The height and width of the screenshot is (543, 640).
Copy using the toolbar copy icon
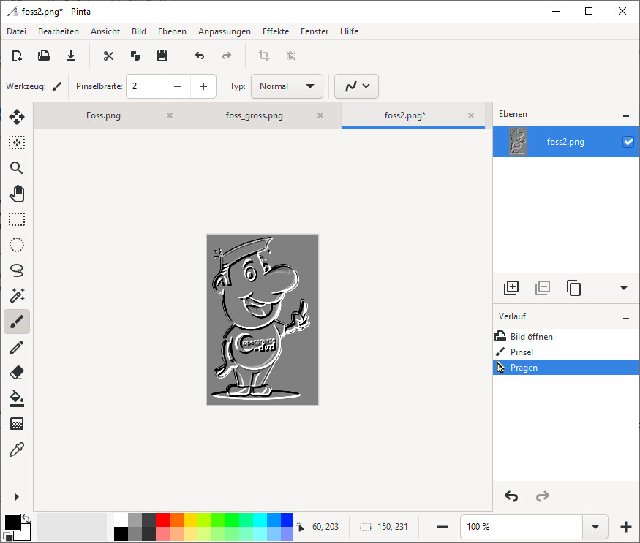(135, 56)
